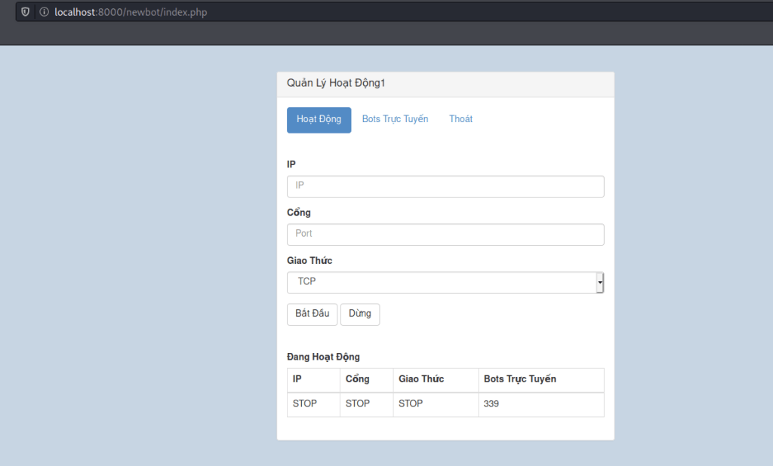Focus the IP text input field
The width and height of the screenshot is (773, 466).
coord(445,186)
